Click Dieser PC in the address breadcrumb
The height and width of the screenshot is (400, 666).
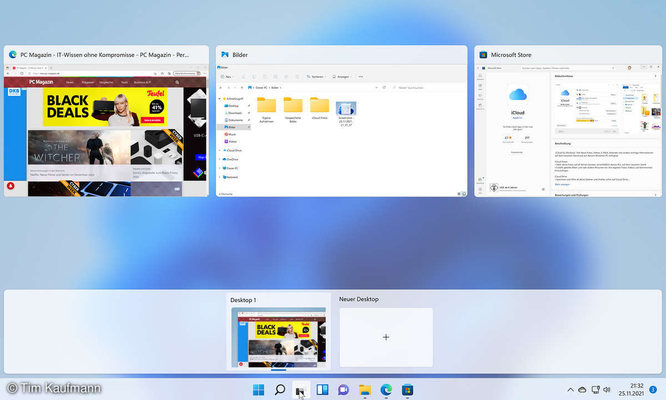pyautogui.click(x=261, y=88)
